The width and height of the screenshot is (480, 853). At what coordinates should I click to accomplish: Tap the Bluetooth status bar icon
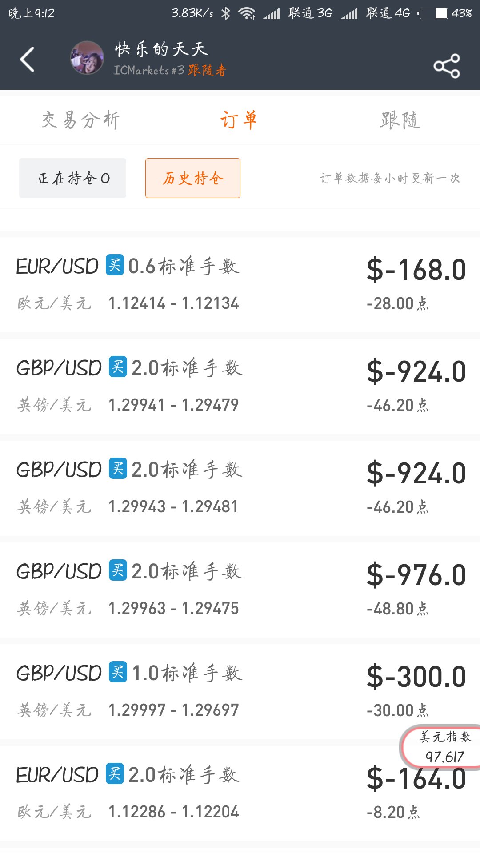point(226,13)
